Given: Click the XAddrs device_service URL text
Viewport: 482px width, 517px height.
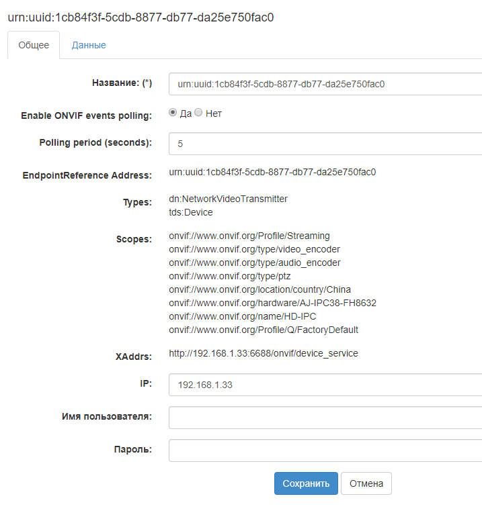Looking at the screenshot, I should (x=263, y=353).
